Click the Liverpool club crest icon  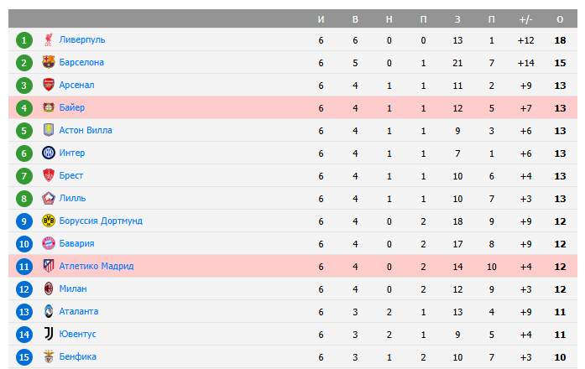pos(49,39)
